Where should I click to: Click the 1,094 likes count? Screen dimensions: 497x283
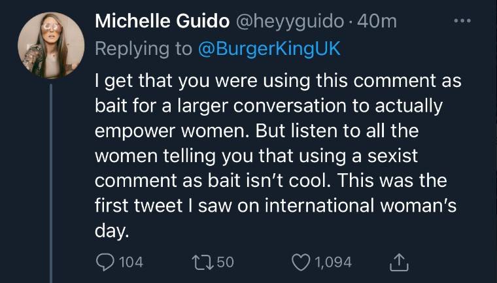333,262
